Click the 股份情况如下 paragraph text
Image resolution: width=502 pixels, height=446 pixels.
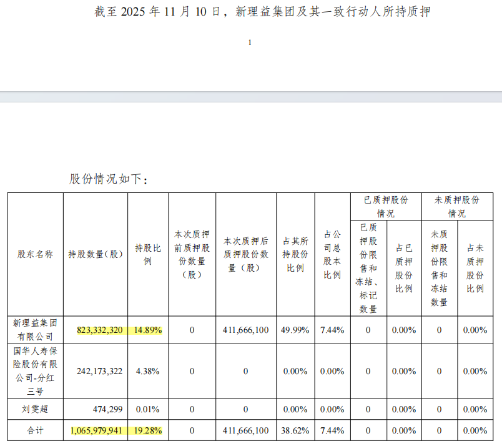click(x=109, y=179)
